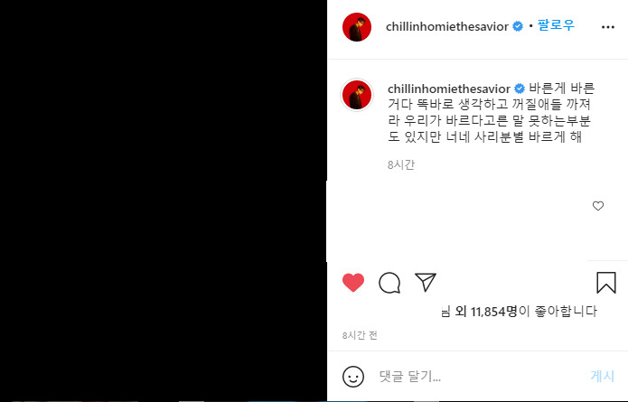Click 8시간 전 post timestamp

[x=360, y=335]
